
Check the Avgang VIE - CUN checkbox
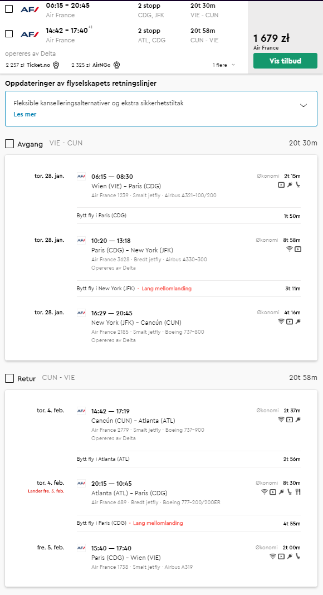coord(9,144)
